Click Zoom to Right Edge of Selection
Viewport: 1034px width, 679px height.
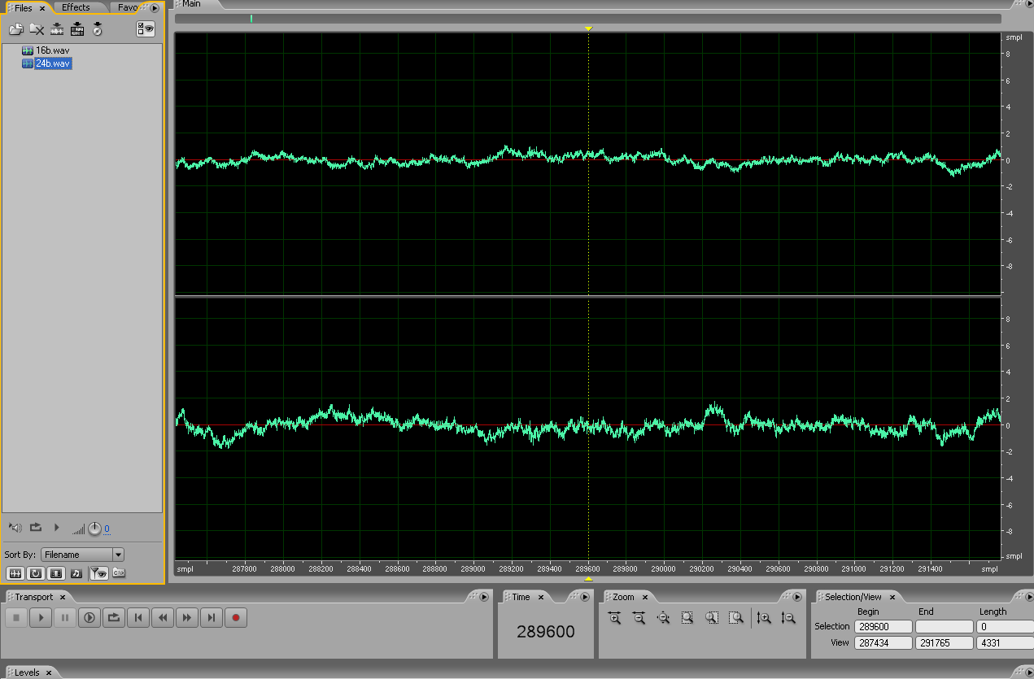[x=736, y=618]
